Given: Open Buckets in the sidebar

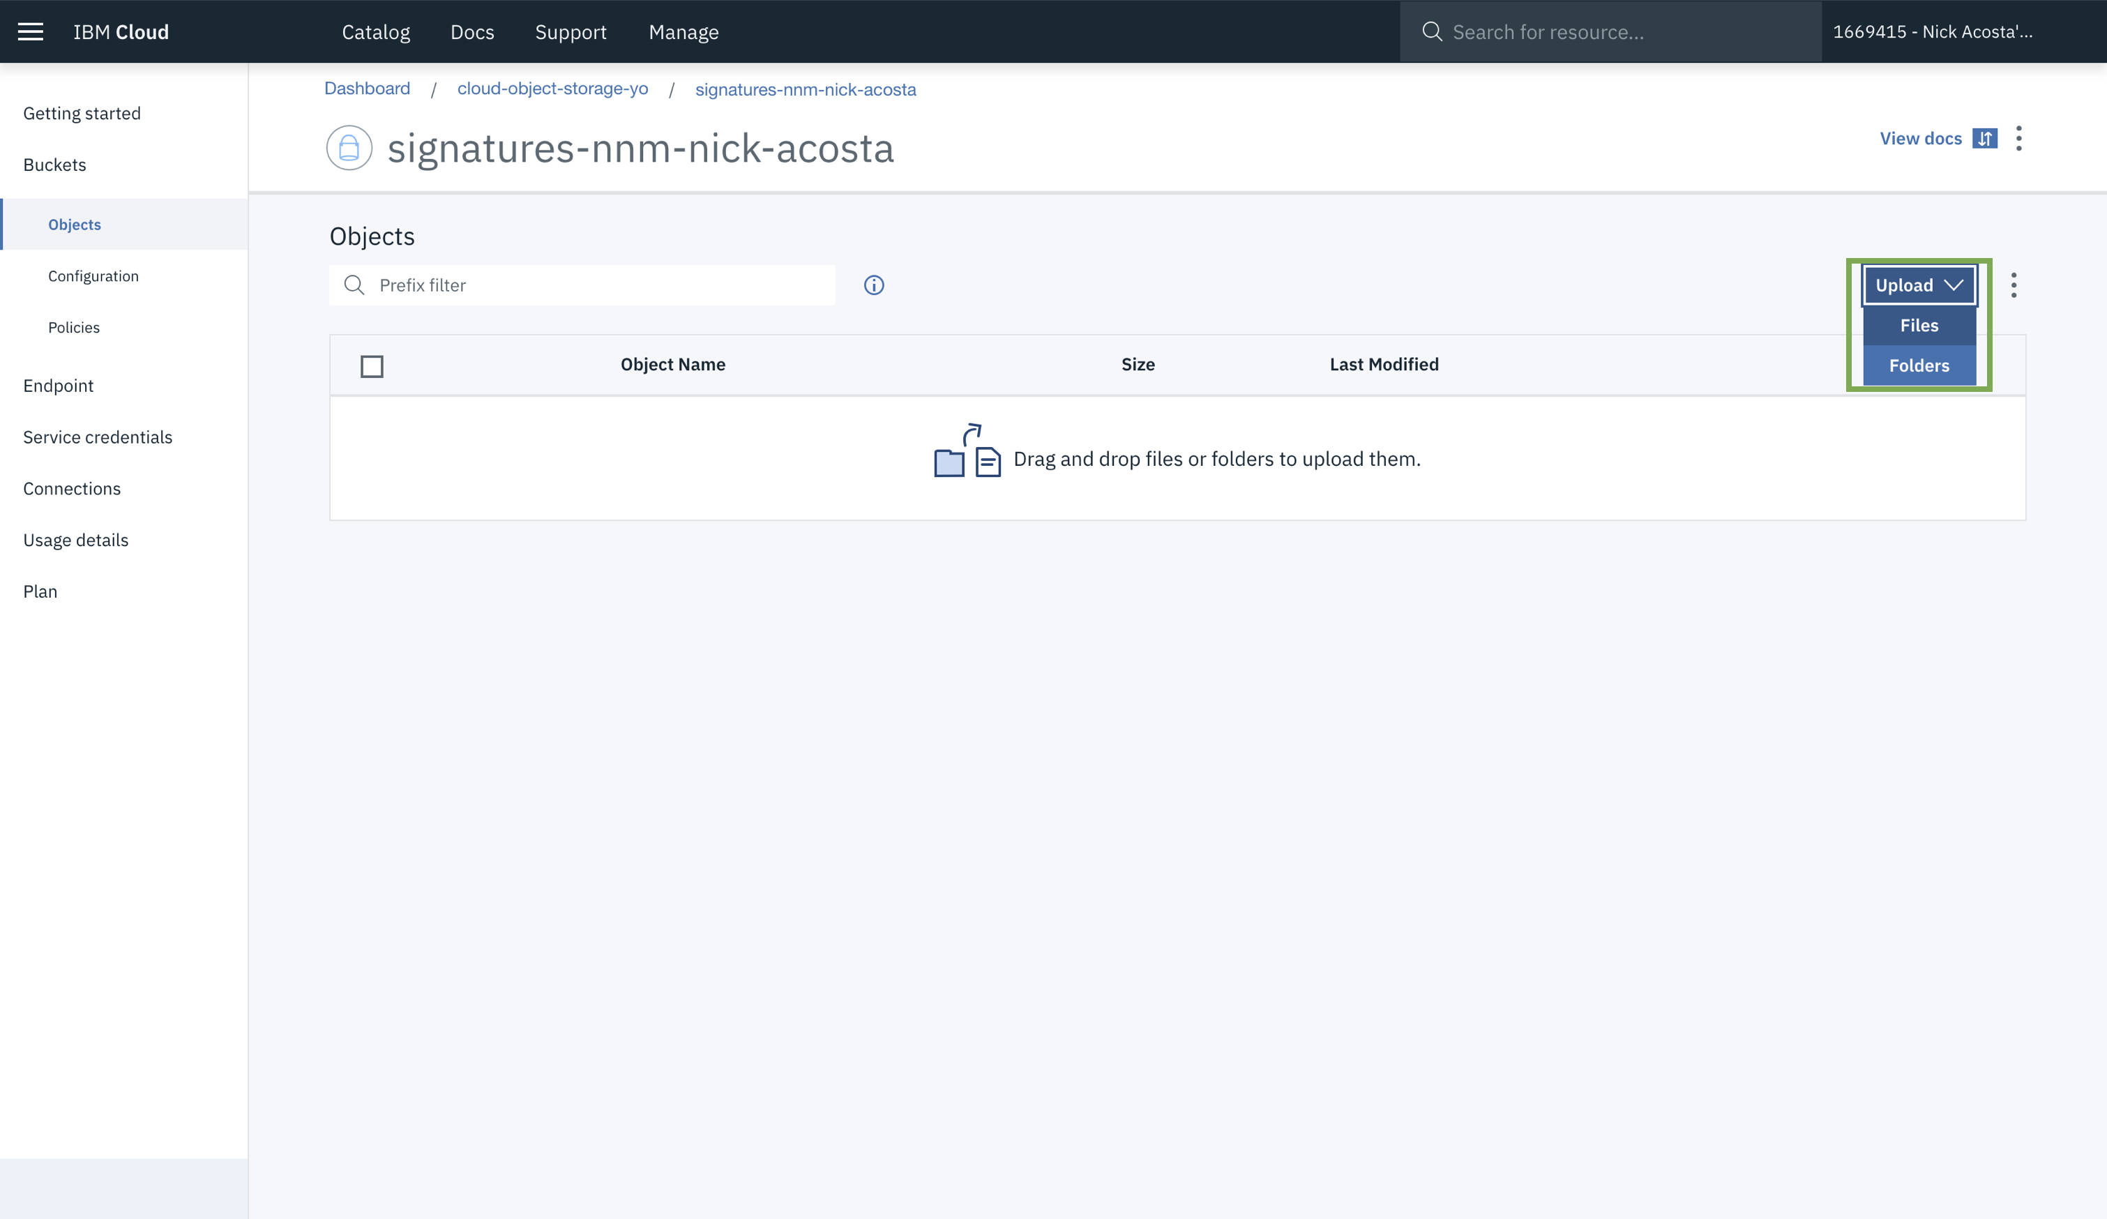Looking at the screenshot, I should [x=54, y=165].
